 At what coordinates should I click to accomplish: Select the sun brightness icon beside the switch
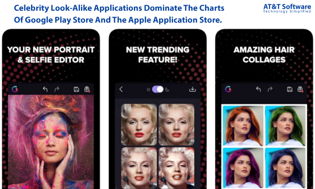click(148, 90)
